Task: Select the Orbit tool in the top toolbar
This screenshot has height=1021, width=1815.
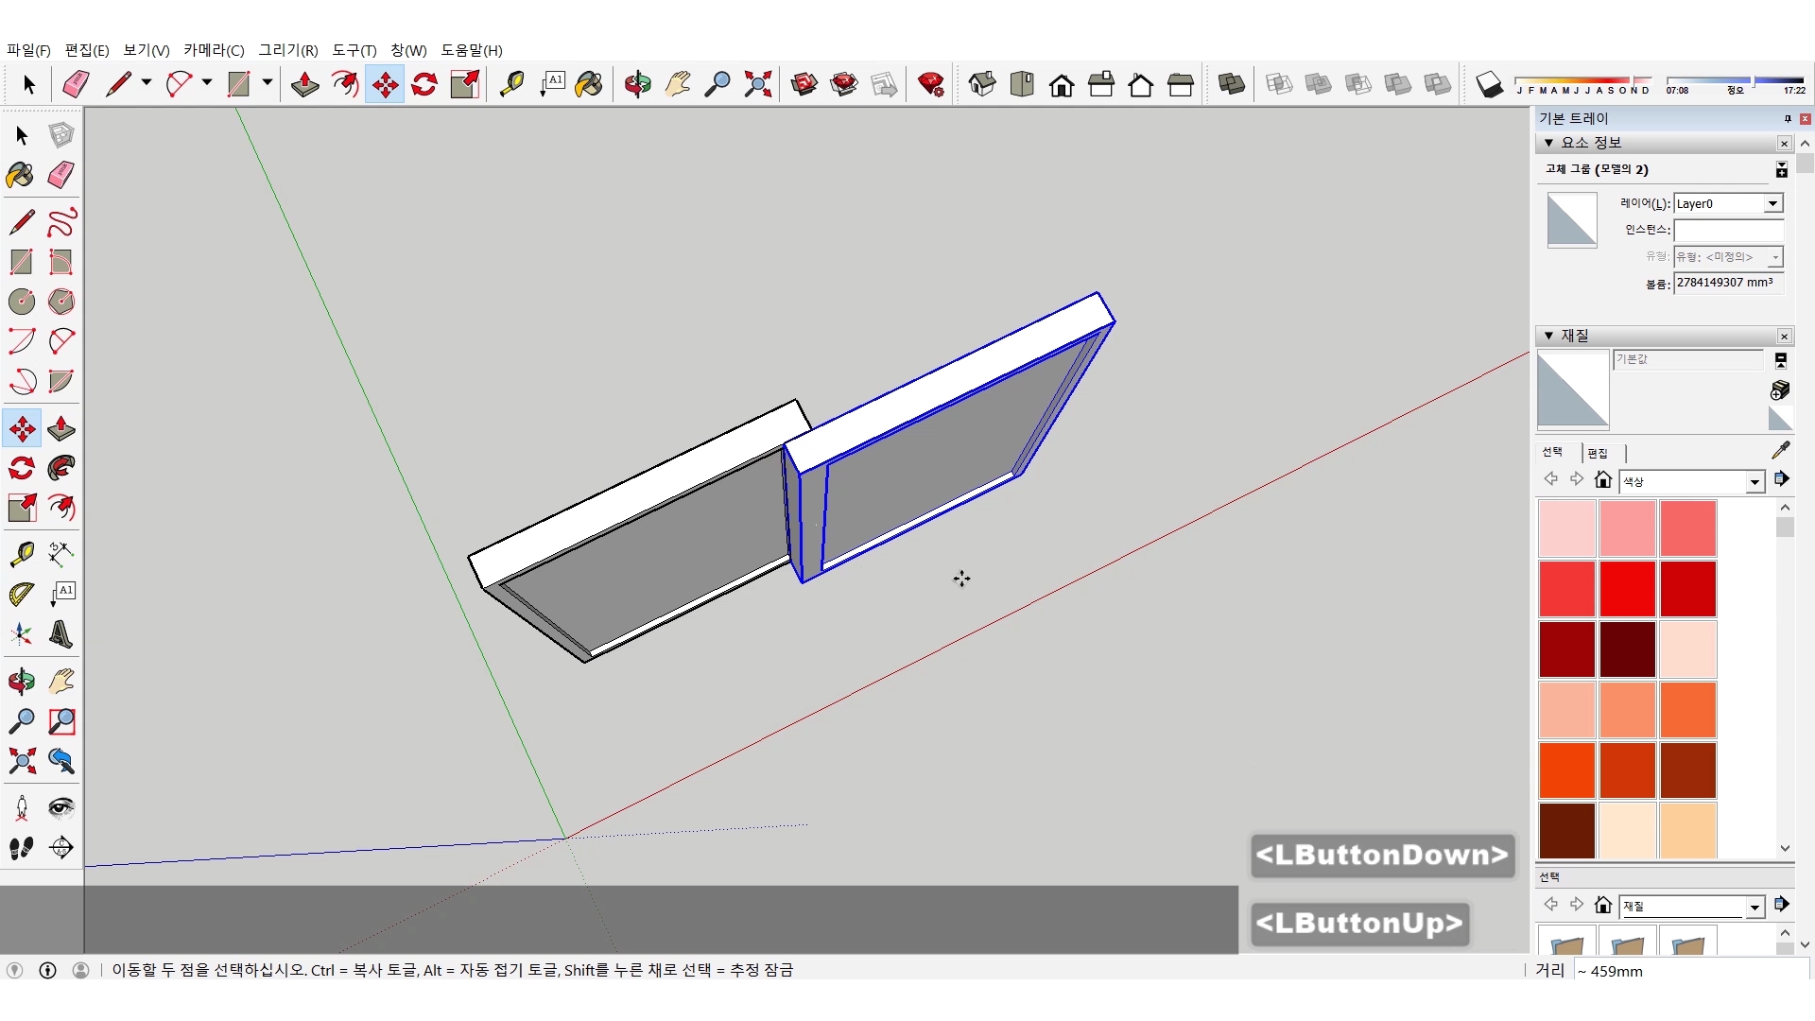Action: coord(637,84)
